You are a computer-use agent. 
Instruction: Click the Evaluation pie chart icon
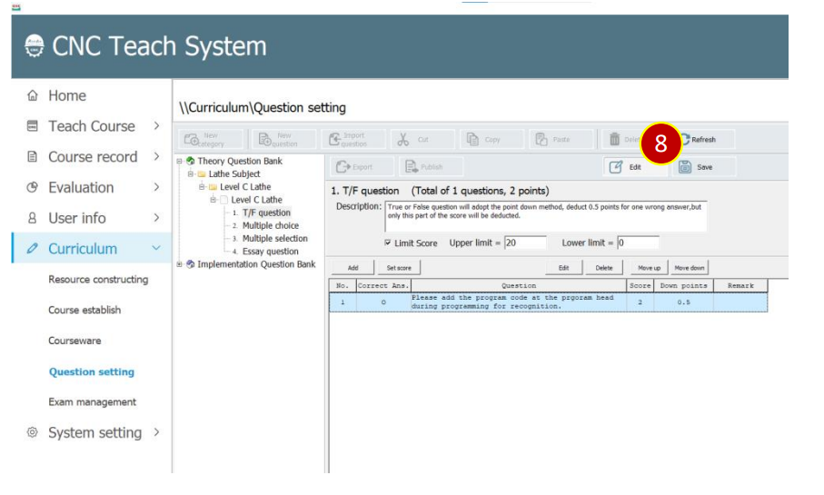coord(33,187)
